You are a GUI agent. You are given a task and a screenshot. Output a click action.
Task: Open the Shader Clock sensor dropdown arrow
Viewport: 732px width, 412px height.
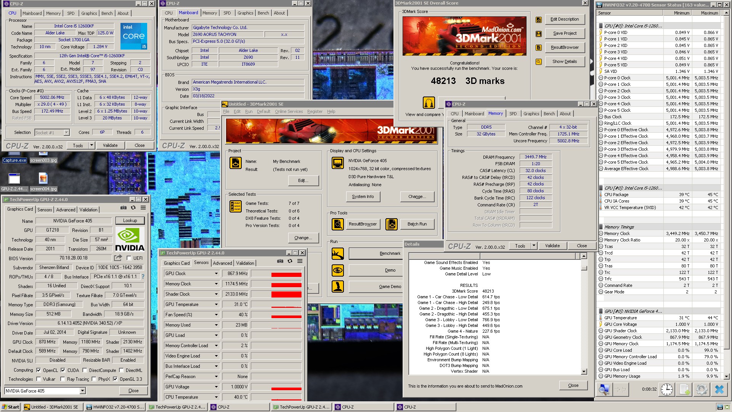coord(216,294)
